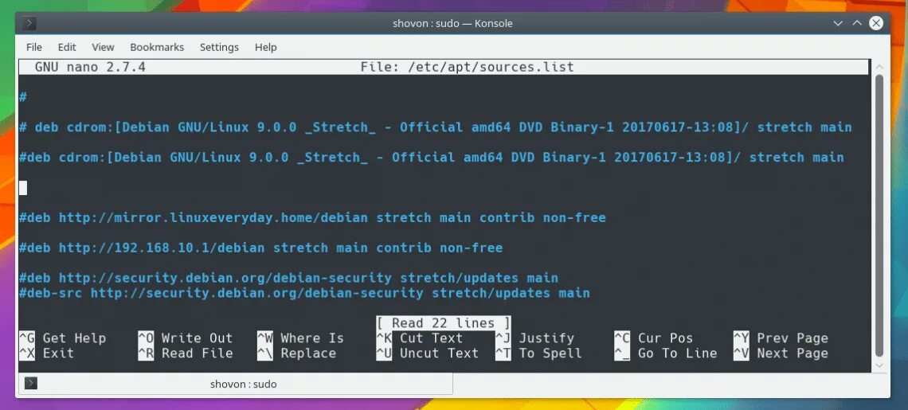Click the '^_ Go To Line' shortcut
This screenshot has width=908, height=410.
tap(666, 353)
